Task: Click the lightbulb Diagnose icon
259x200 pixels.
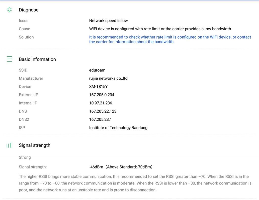Action: pos(9,10)
